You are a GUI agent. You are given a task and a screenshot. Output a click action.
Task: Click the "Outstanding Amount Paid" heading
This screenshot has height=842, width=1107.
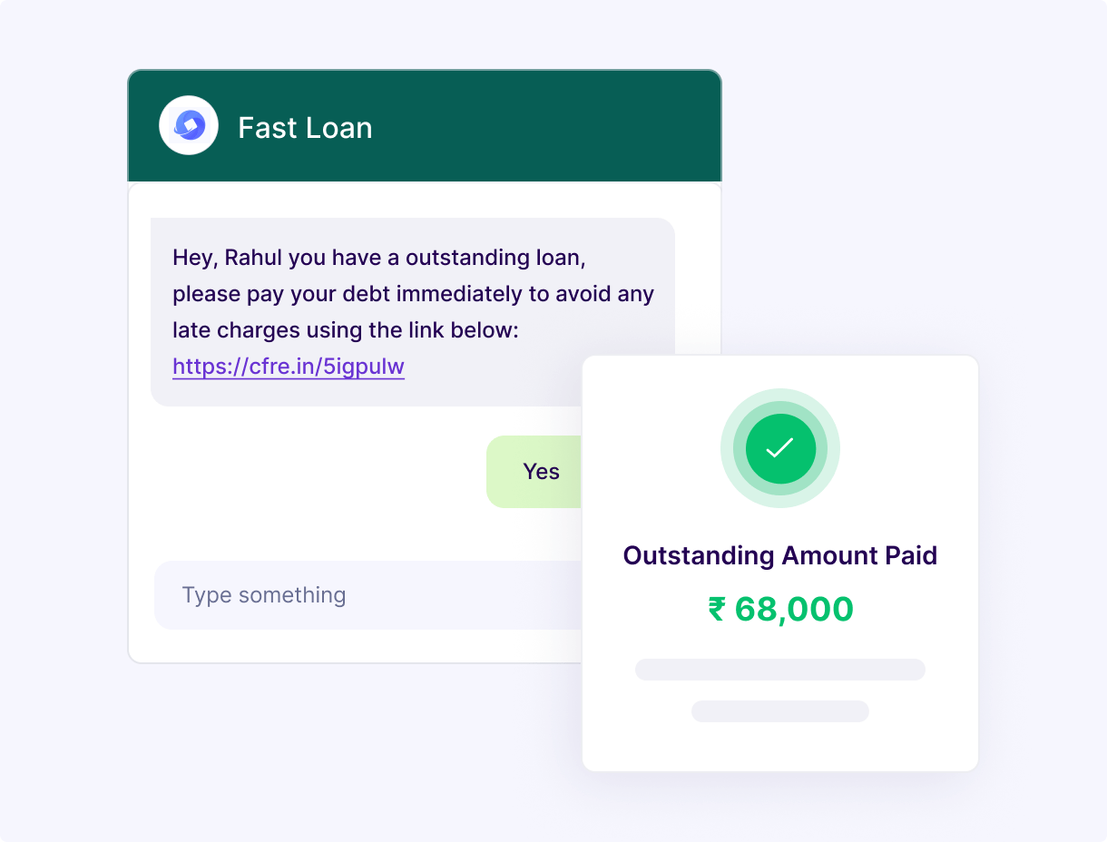pos(780,555)
